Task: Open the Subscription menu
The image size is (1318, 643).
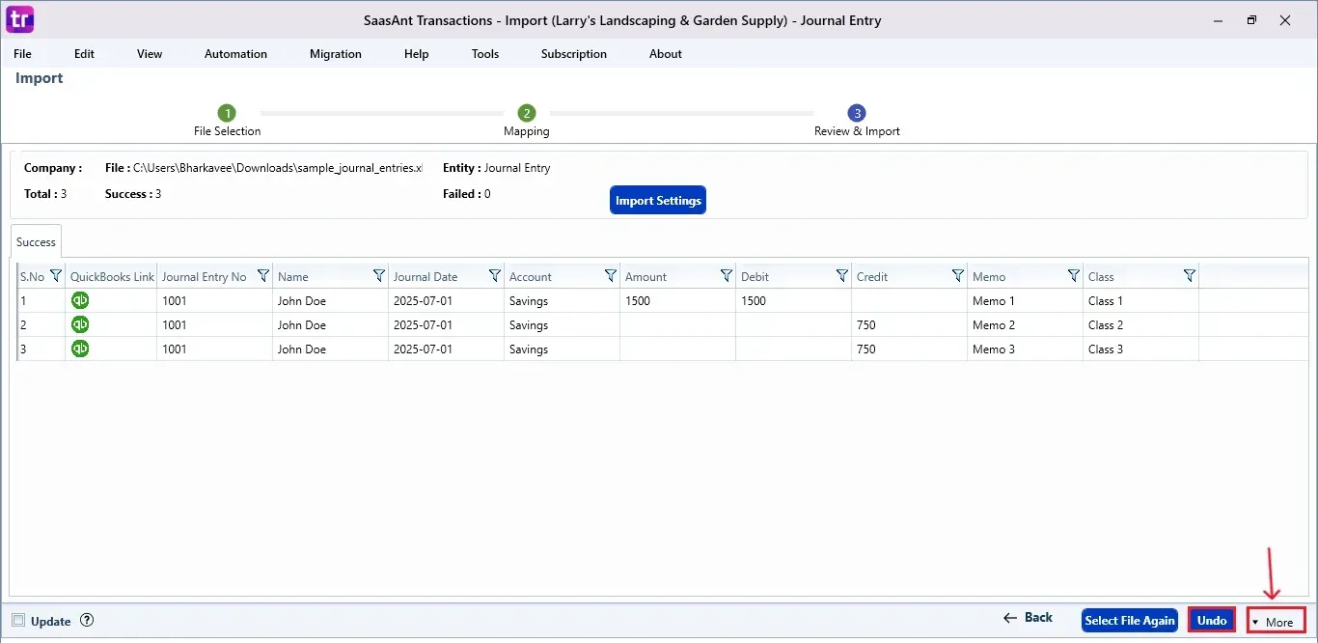Action: [x=574, y=54]
